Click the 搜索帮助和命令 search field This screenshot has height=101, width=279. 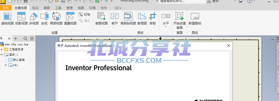point(182,1)
